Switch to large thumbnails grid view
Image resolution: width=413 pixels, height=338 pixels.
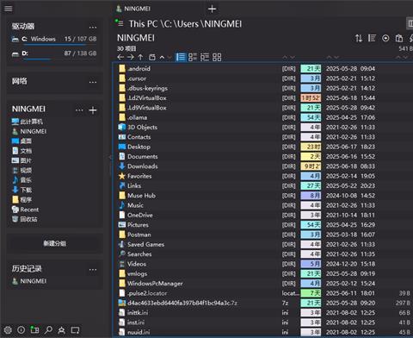[x=217, y=57]
